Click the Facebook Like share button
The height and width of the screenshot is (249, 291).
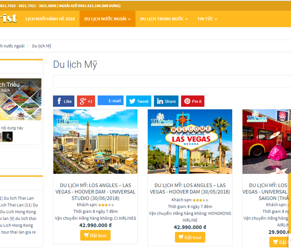click(64, 101)
